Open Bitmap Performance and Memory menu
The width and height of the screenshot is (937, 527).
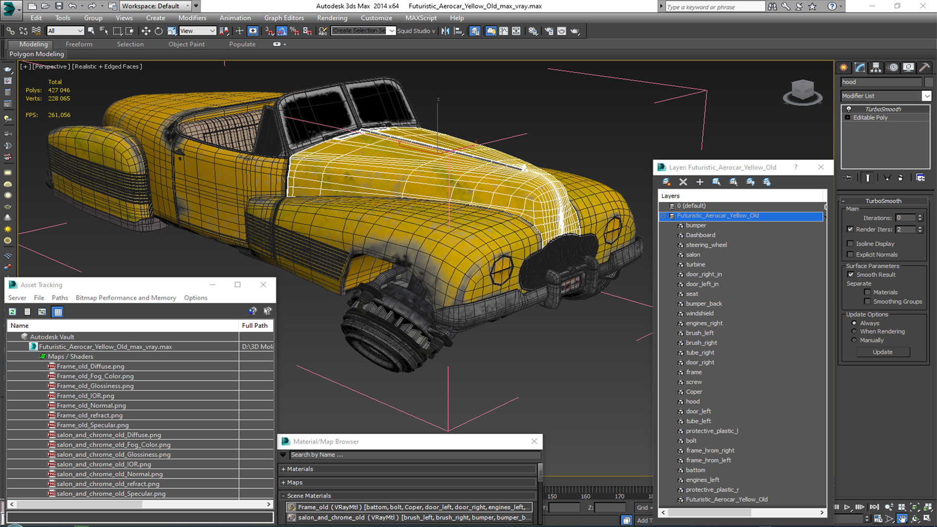click(126, 298)
